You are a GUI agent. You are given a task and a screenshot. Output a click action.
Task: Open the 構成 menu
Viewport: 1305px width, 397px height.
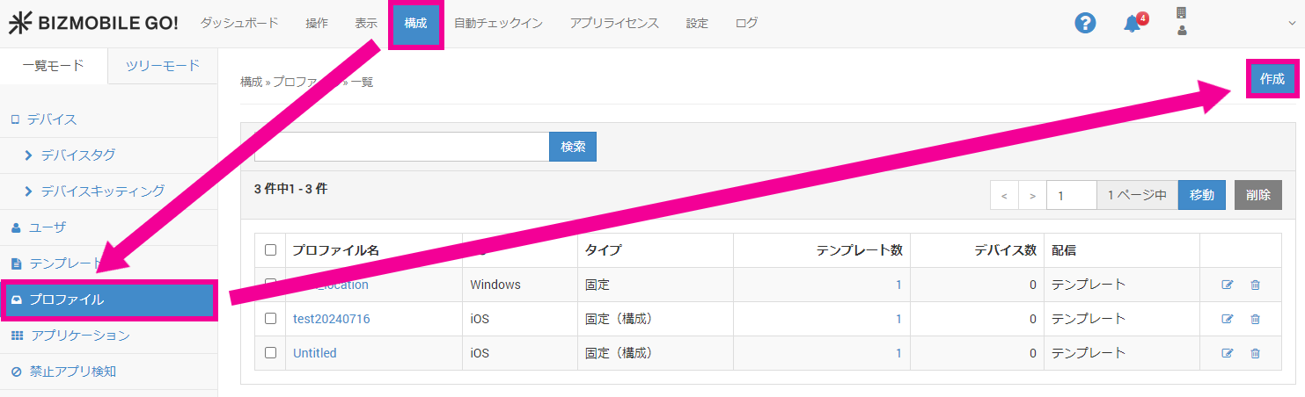click(x=415, y=24)
